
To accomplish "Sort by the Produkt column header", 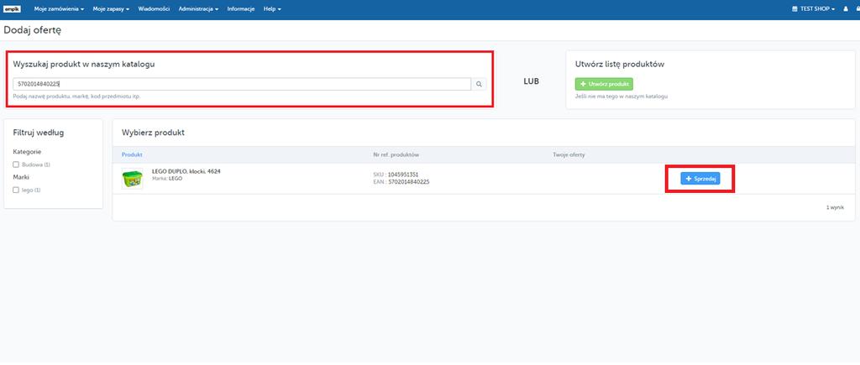I will 132,155.
